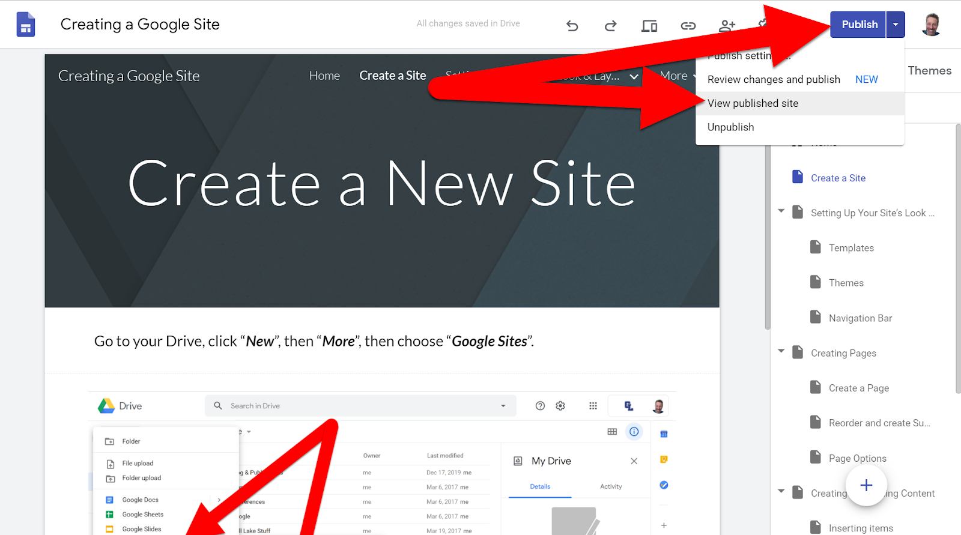The width and height of the screenshot is (961, 535).
Task: Click the Drive settings gear icon
Action: tap(560, 406)
